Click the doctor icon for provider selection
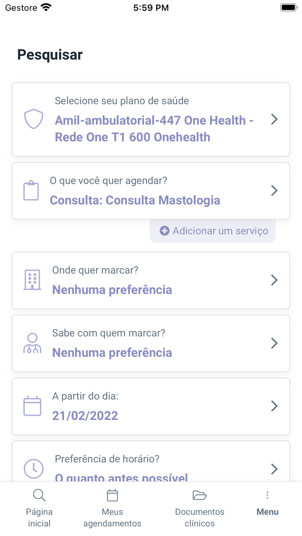The image size is (302, 536). click(x=33, y=343)
